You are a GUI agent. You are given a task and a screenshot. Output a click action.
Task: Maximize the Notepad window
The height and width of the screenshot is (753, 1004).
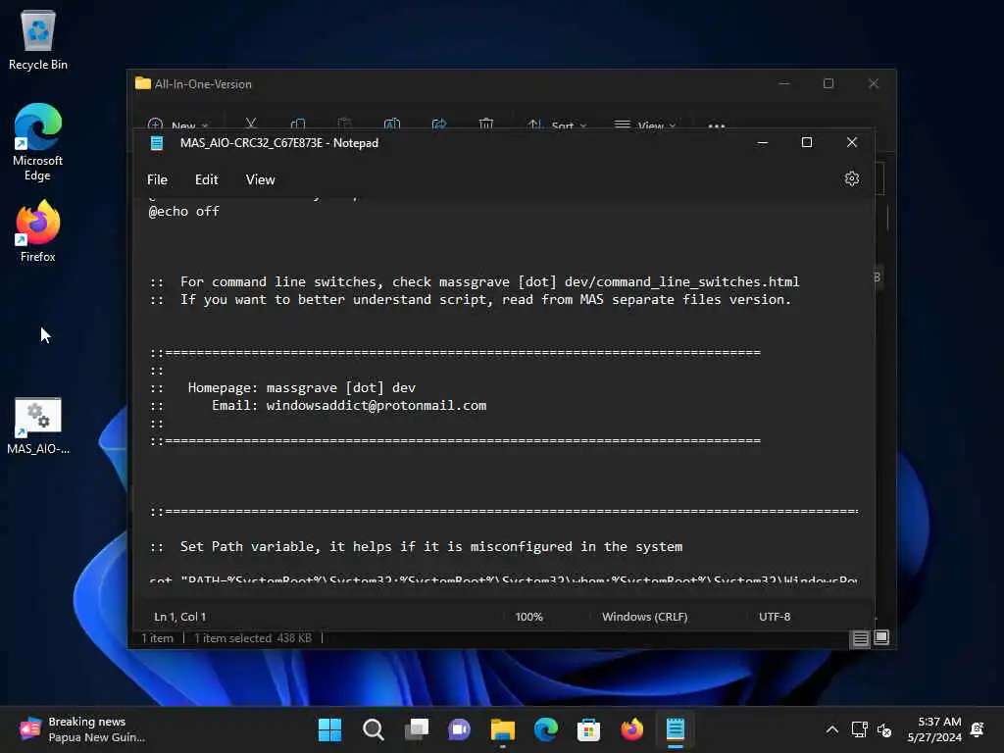[x=807, y=143]
